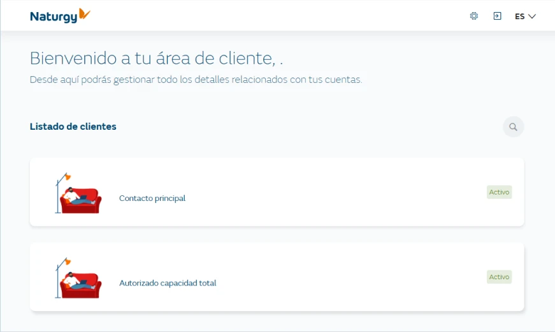The image size is (555, 332).
Task: Click the floor lamp in second card illustration
Action: click(61, 275)
